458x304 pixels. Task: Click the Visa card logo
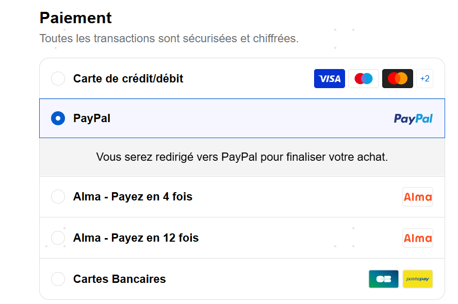pos(329,78)
